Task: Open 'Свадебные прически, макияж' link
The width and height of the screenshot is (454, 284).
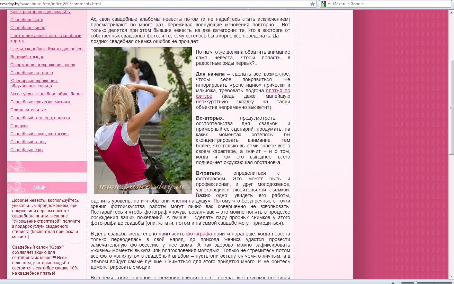Action: (40, 102)
